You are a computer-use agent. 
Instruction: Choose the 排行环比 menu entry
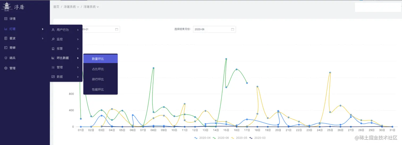(x=98, y=79)
